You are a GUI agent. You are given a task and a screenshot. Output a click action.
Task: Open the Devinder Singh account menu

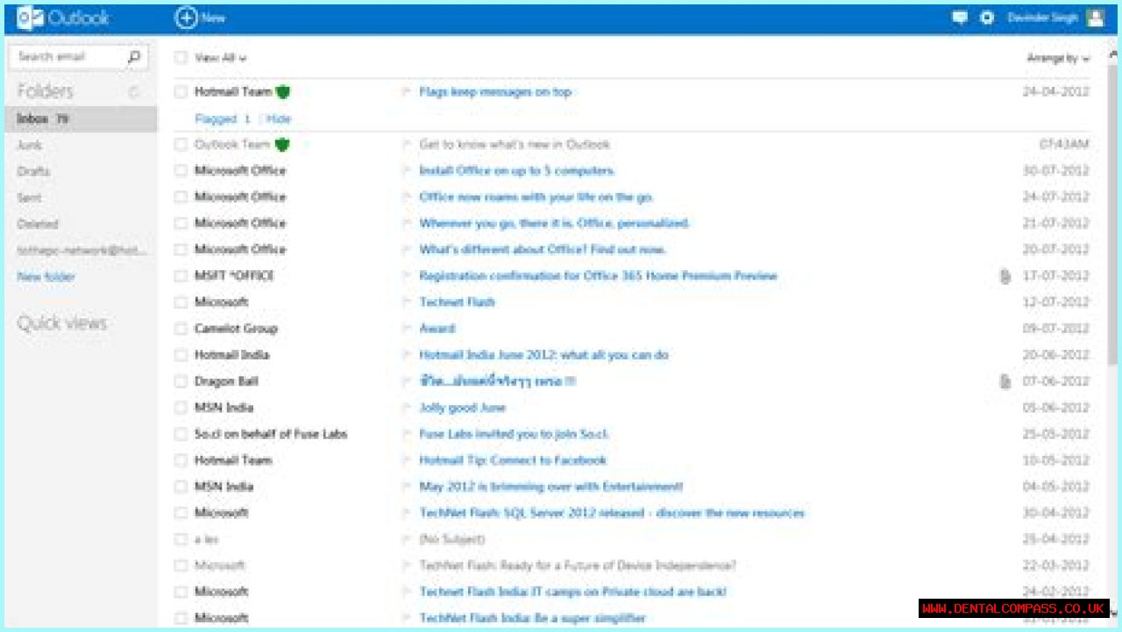(x=1042, y=18)
